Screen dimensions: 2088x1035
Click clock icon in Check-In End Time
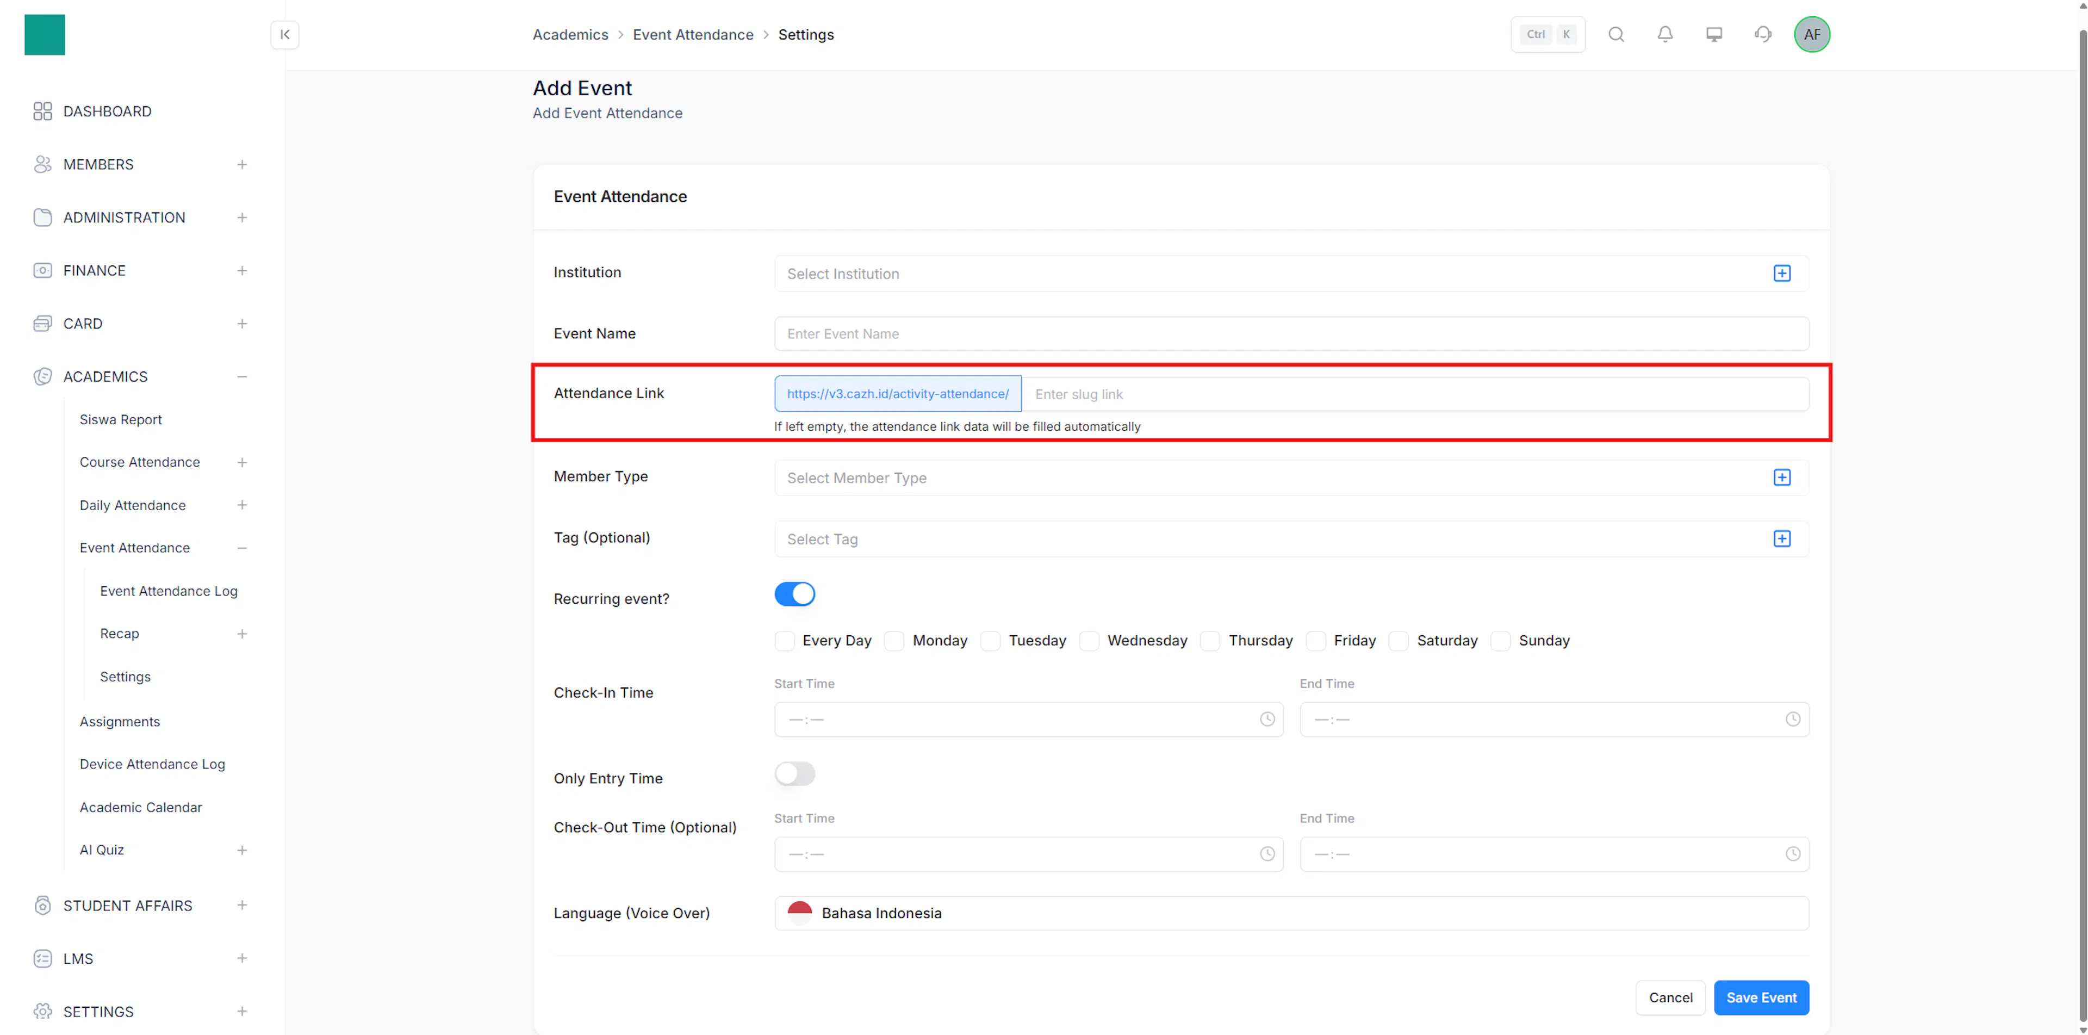click(1793, 720)
